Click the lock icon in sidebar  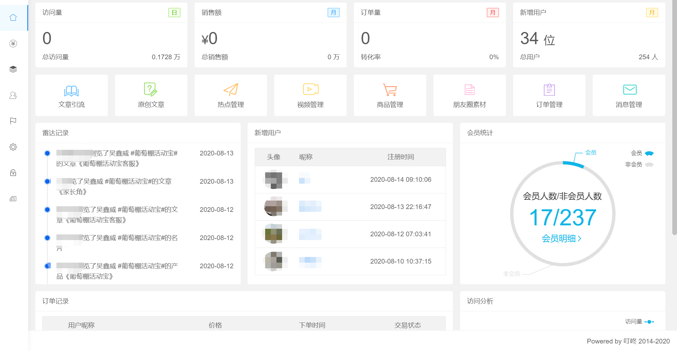(13, 173)
